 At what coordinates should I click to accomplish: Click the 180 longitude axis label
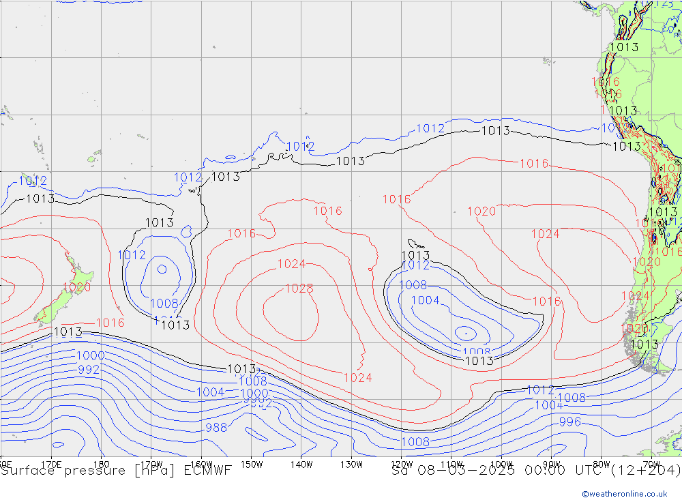[x=102, y=465]
